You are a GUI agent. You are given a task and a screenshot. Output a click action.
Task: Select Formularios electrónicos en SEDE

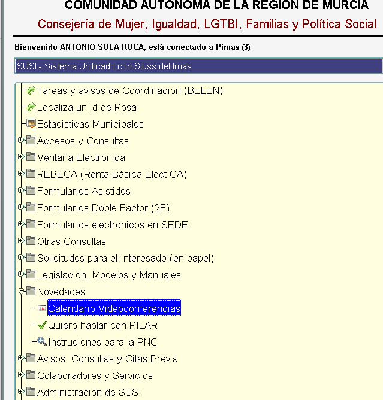pos(112,225)
